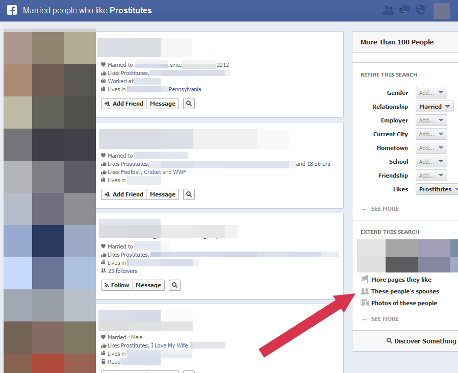The width and height of the screenshot is (458, 373).
Task: Open notifications globe icon
Action: pyautogui.click(x=420, y=10)
